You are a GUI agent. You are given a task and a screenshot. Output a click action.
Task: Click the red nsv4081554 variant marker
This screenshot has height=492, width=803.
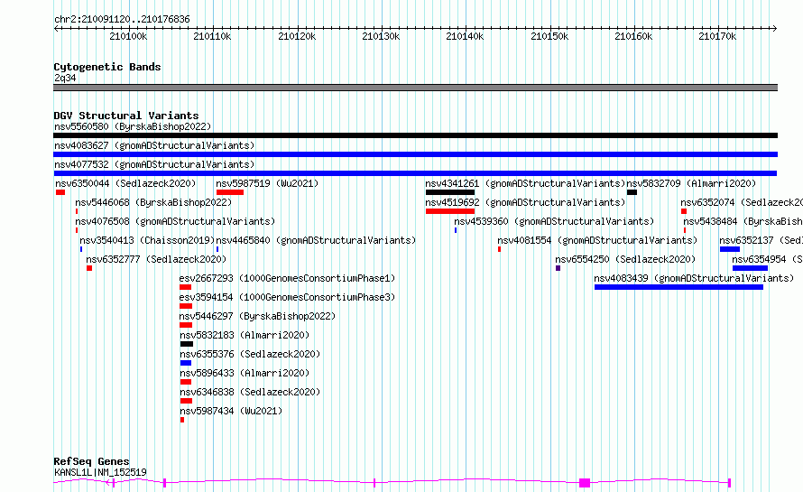tap(499, 249)
